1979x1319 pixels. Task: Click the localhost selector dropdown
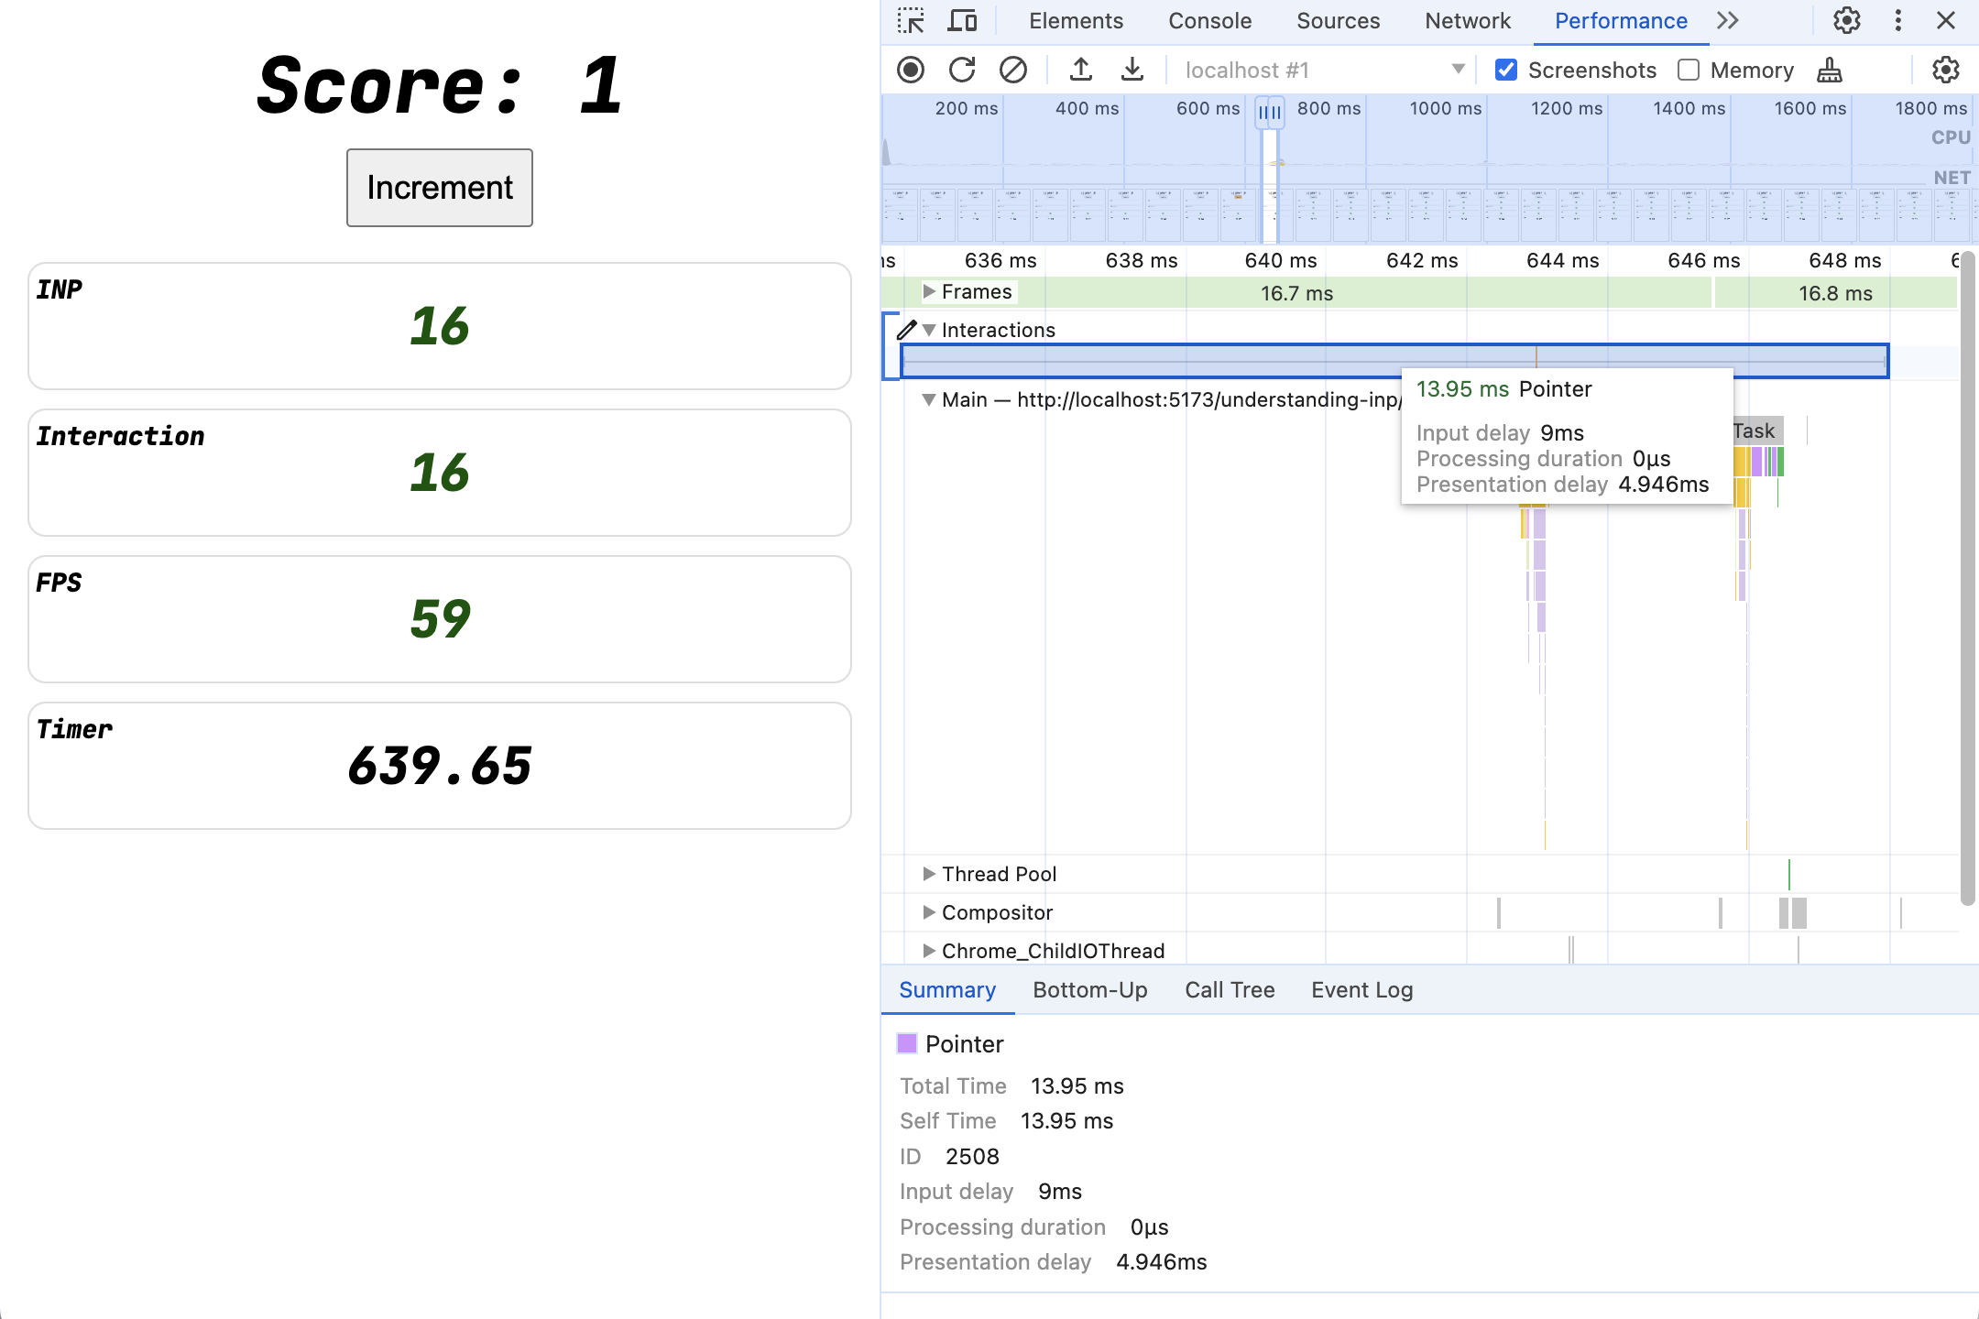pyautogui.click(x=1458, y=70)
